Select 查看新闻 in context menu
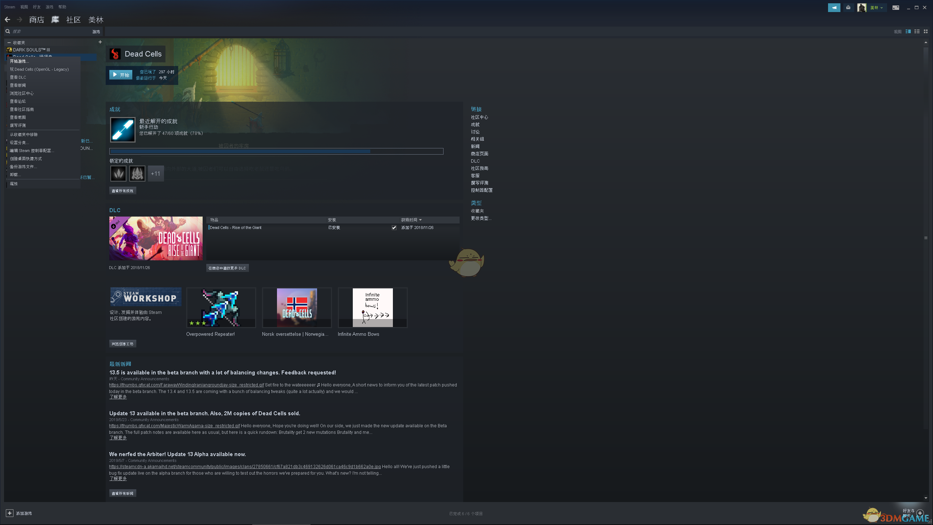 (x=17, y=85)
